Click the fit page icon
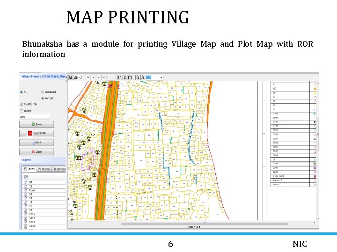Image resolution: width=337 pixels, height=252 pixels. coord(125,77)
